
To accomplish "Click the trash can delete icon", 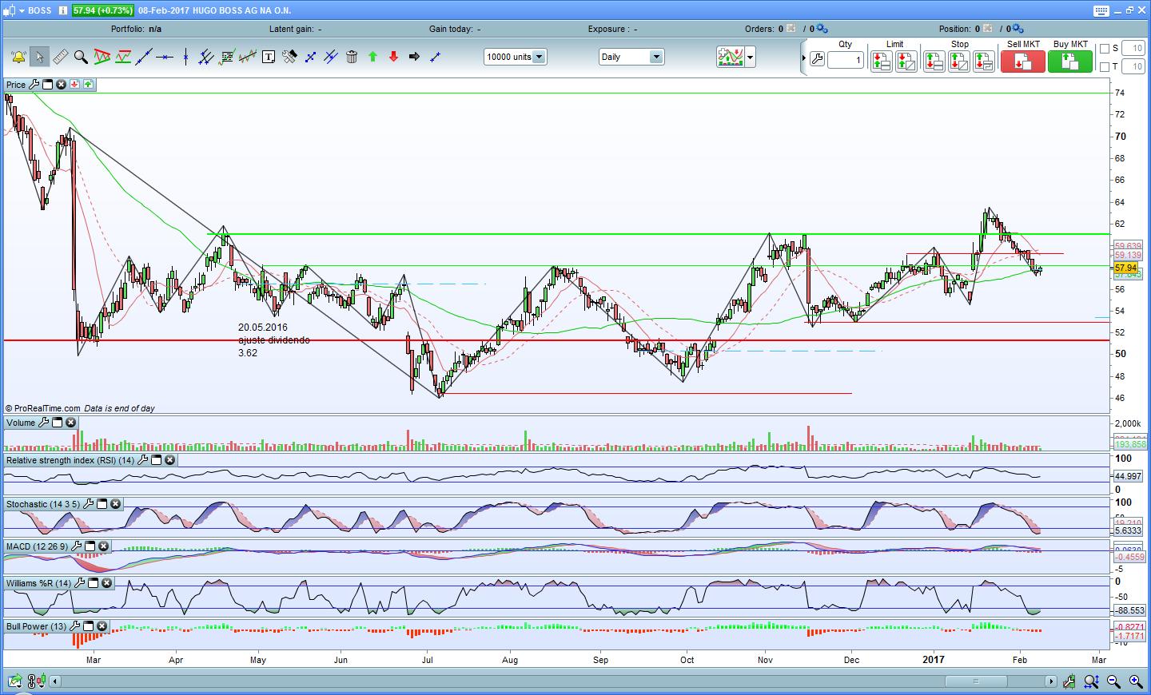I will point(352,57).
